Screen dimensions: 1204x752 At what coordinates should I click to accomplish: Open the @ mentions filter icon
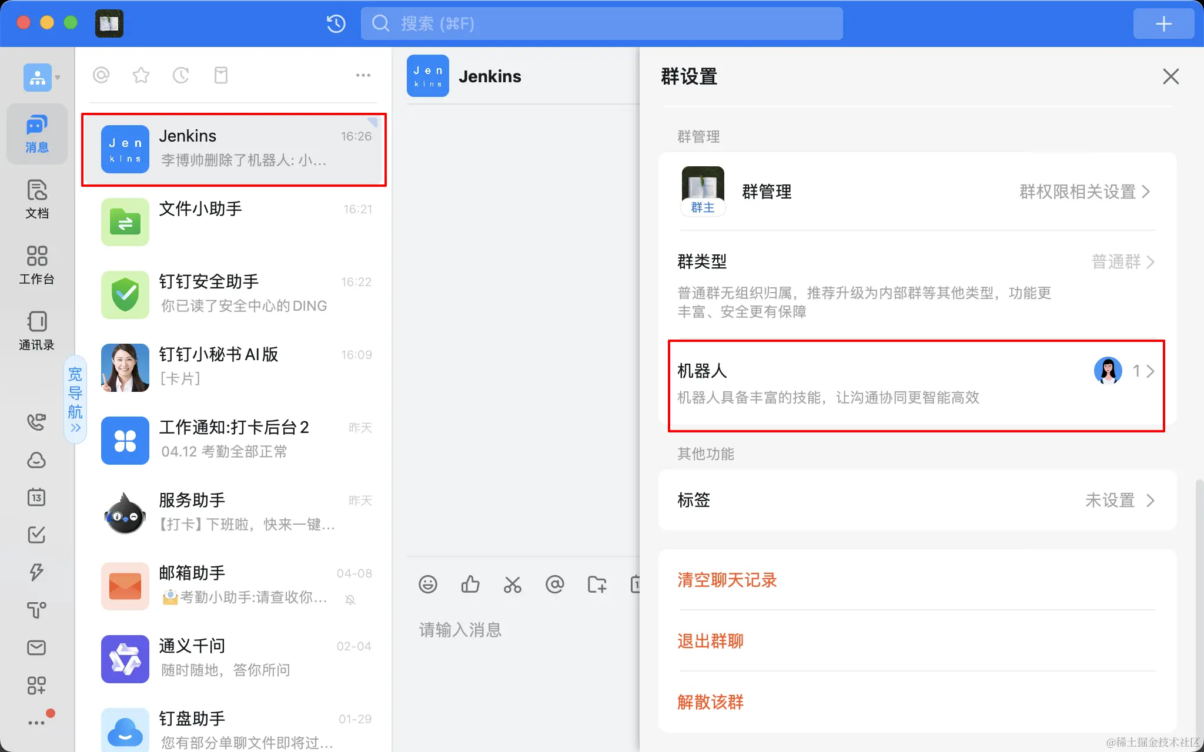(x=101, y=75)
